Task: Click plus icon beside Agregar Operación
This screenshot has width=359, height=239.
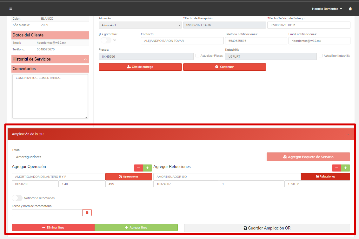Action: click(x=147, y=168)
